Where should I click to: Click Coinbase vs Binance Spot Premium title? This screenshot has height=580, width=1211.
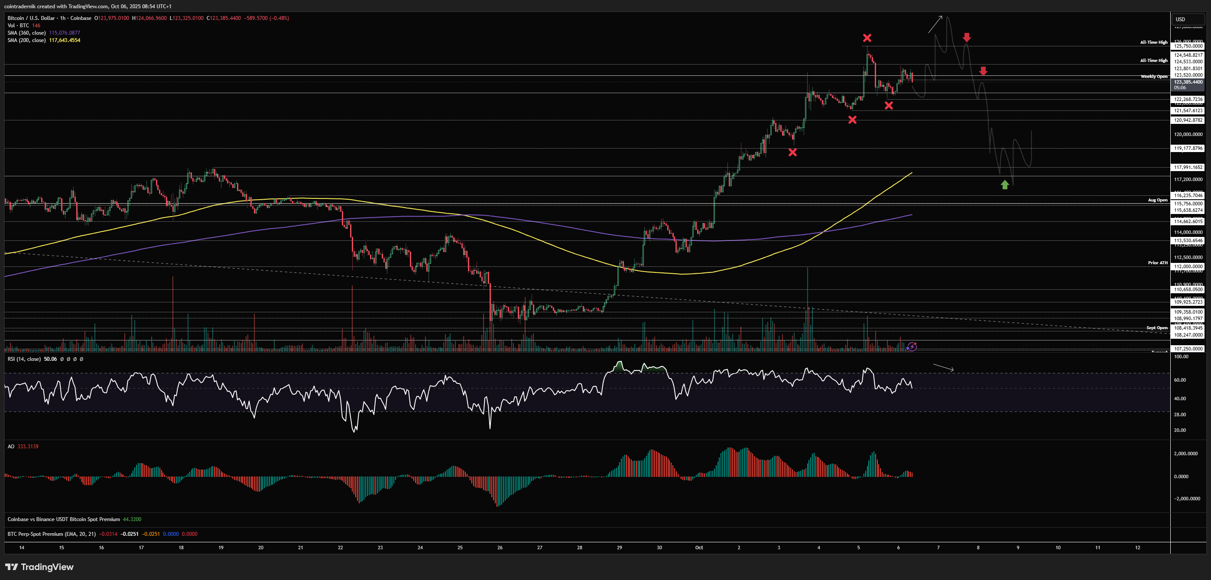coord(63,519)
